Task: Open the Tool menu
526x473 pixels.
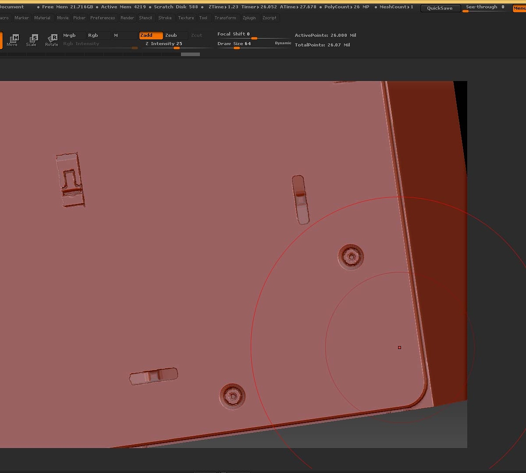Action: [203, 18]
